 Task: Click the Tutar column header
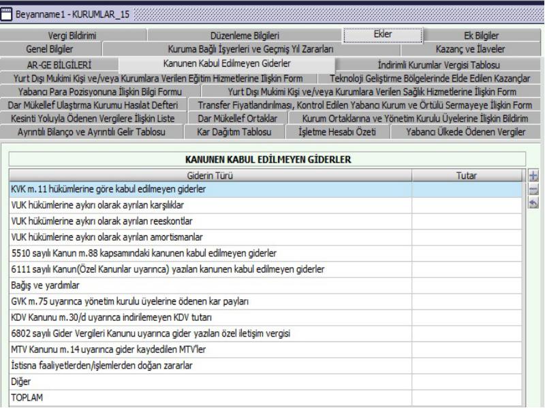(x=467, y=175)
